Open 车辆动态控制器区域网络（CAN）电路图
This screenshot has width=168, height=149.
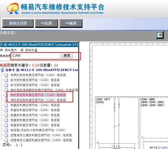[38, 75]
